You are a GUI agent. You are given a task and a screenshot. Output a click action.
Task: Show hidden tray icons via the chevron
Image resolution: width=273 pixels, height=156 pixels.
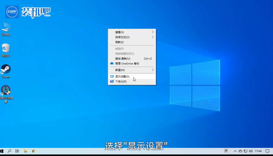click(235, 151)
